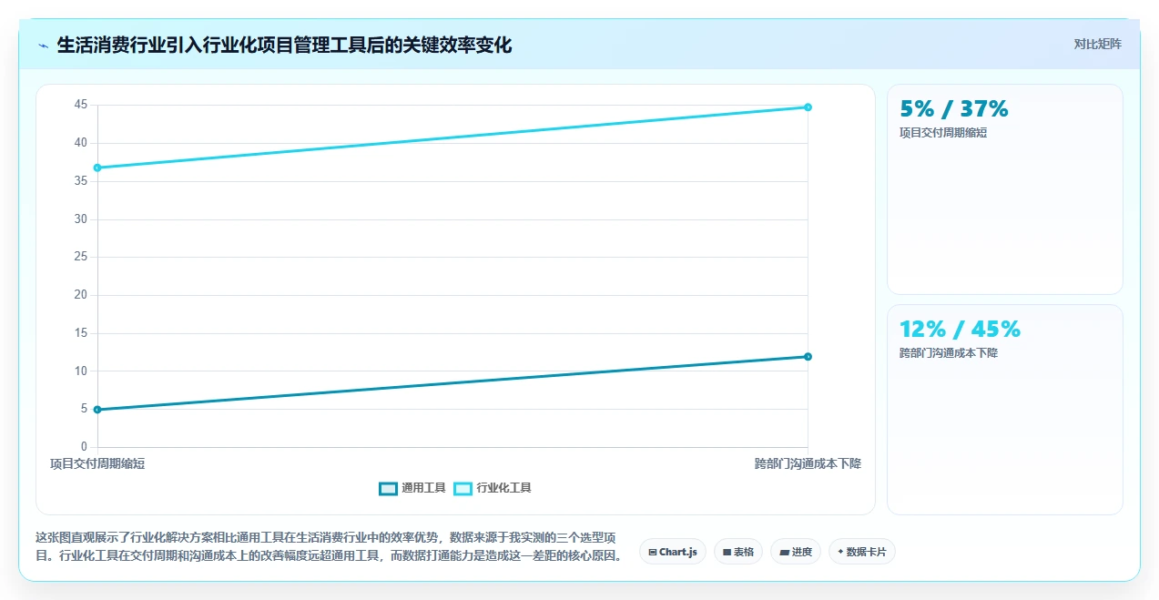1159x600 pixels.
Task: Select the Chart.js tag
Action: [673, 552]
